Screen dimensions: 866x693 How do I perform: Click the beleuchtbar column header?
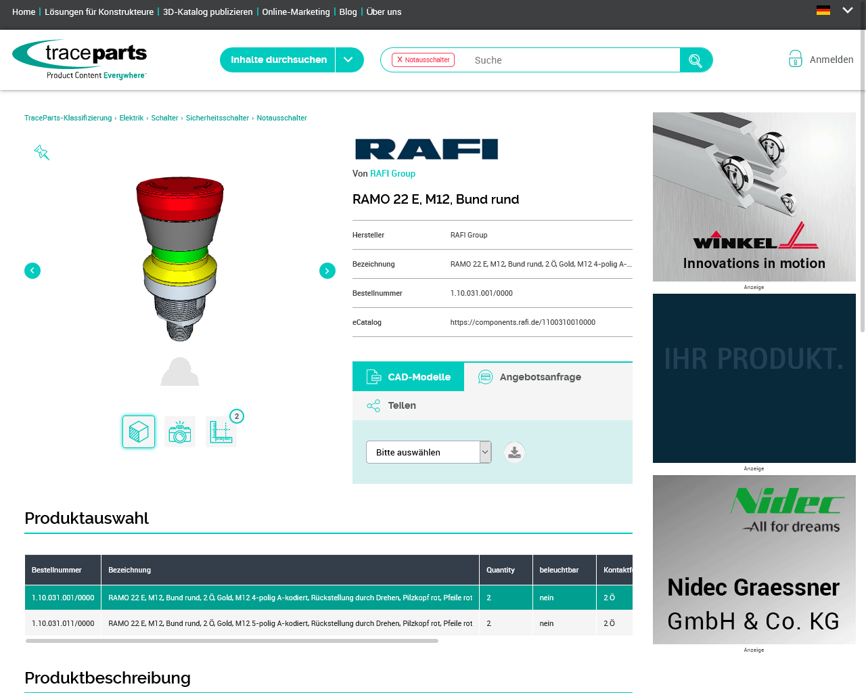point(564,570)
